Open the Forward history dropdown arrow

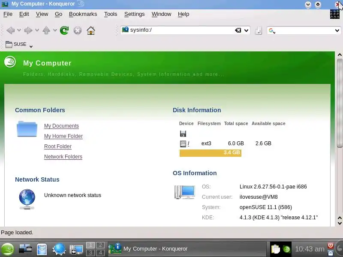(37, 30)
